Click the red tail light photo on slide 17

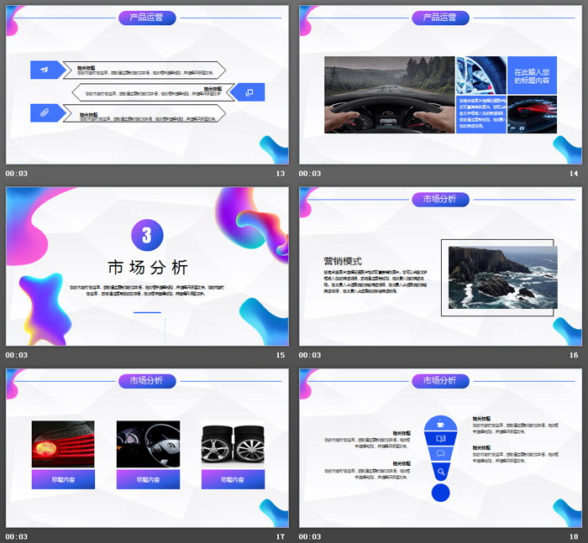click(63, 444)
